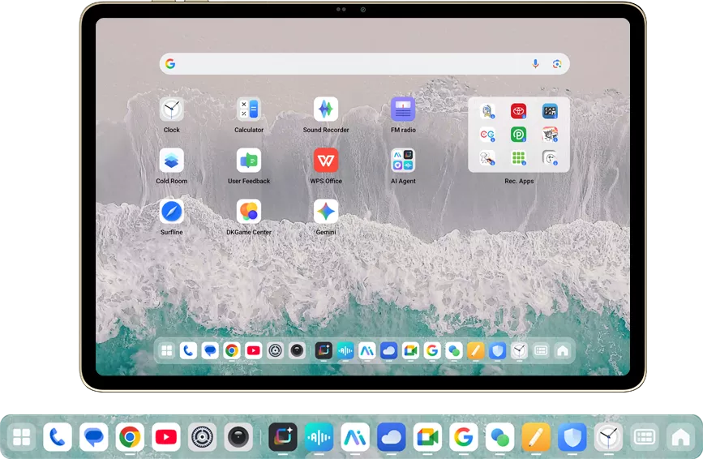This screenshot has width=703, height=459.
Task: Open the Gemini app on home screen
Action: [x=325, y=212]
